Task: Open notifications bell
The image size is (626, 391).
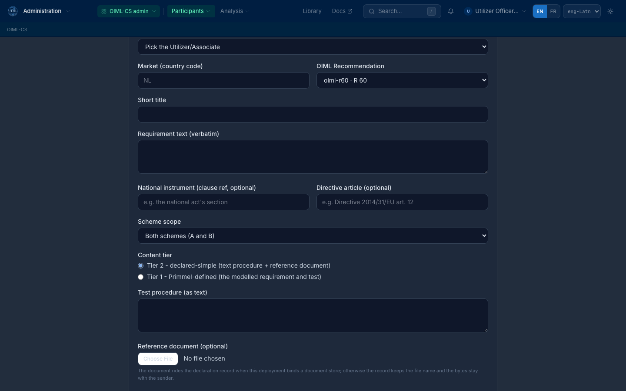Action: tap(451, 11)
